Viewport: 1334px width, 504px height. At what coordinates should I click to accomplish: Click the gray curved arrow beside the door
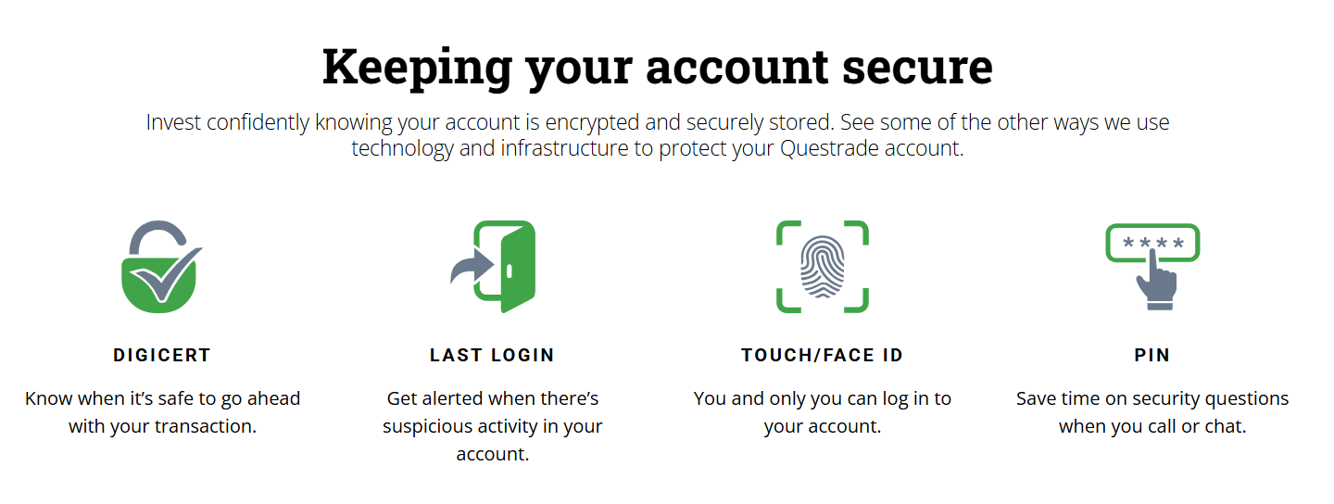click(x=471, y=268)
